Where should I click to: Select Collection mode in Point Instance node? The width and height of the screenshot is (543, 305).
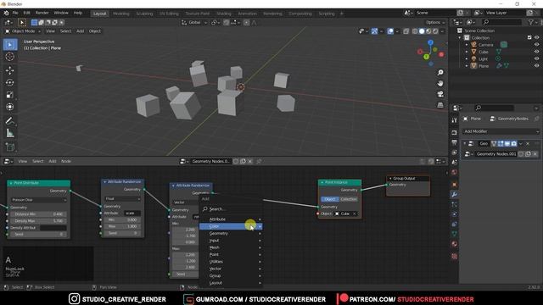pyautogui.click(x=349, y=200)
